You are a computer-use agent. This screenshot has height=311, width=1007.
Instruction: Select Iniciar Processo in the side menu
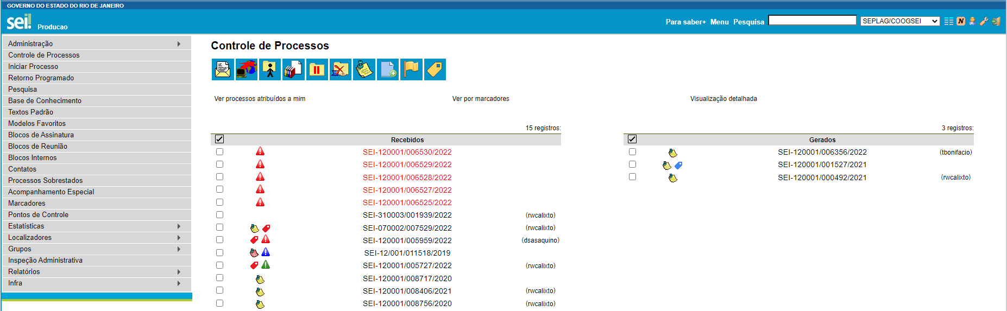pos(33,67)
